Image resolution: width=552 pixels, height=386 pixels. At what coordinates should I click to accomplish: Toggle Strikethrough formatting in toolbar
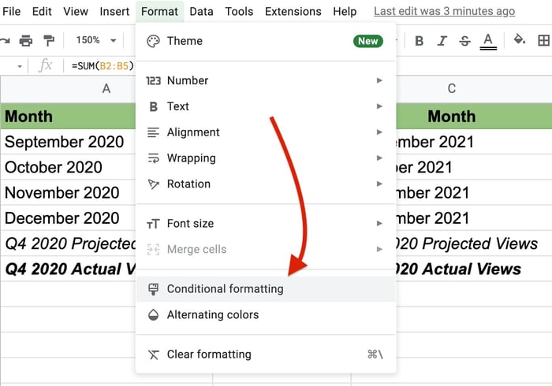pos(464,40)
